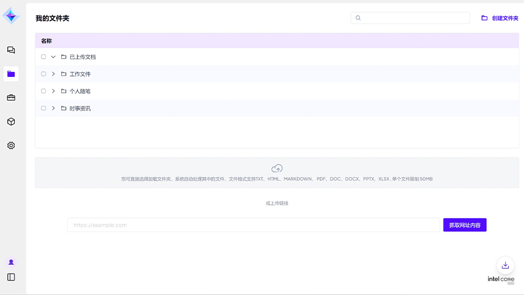This screenshot has width=524, height=295.
Task: Toggle the sidebar panel layout icon
Action: [11, 277]
